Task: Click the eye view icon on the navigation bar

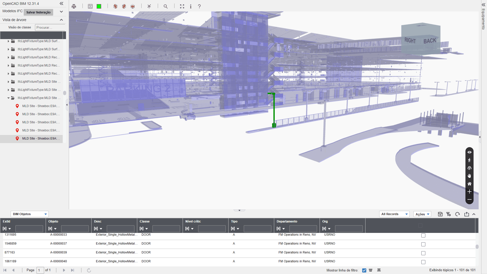Action: [469, 152]
